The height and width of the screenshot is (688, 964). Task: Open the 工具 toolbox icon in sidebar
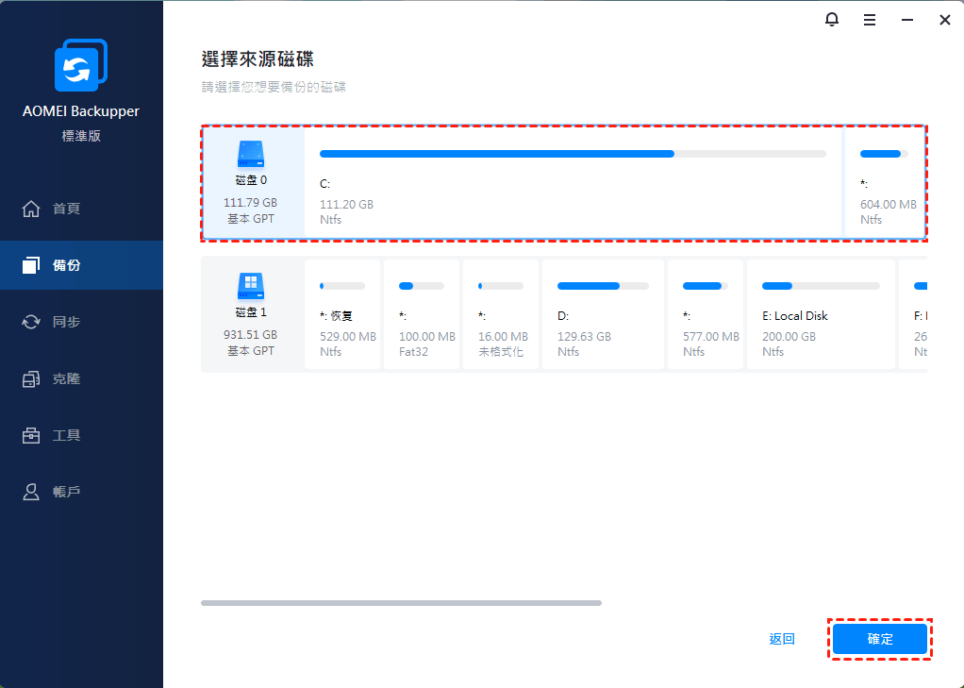31,435
